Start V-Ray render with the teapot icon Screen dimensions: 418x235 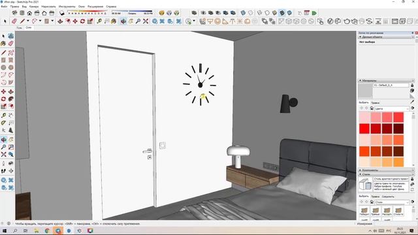click(347, 21)
